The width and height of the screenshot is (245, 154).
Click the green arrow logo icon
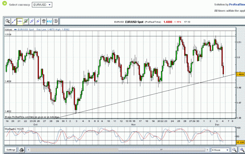pyautogui.click(x=5, y=3)
